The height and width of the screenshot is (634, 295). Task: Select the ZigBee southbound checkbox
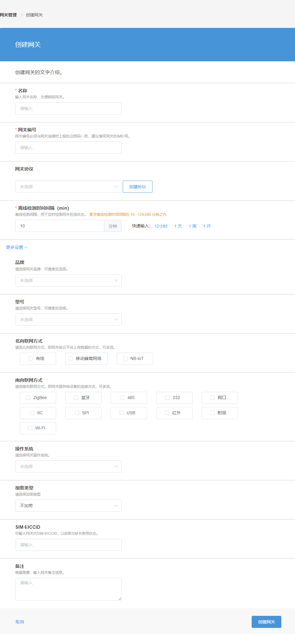tap(28, 398)
